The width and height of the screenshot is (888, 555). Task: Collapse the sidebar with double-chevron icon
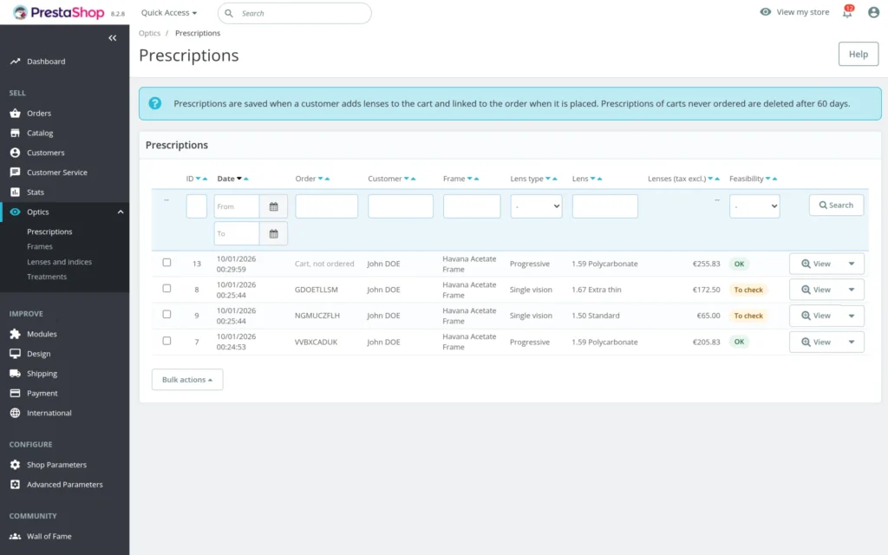click(112, 38)
